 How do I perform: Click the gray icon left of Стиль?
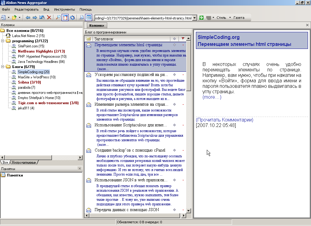coord(208,18)
